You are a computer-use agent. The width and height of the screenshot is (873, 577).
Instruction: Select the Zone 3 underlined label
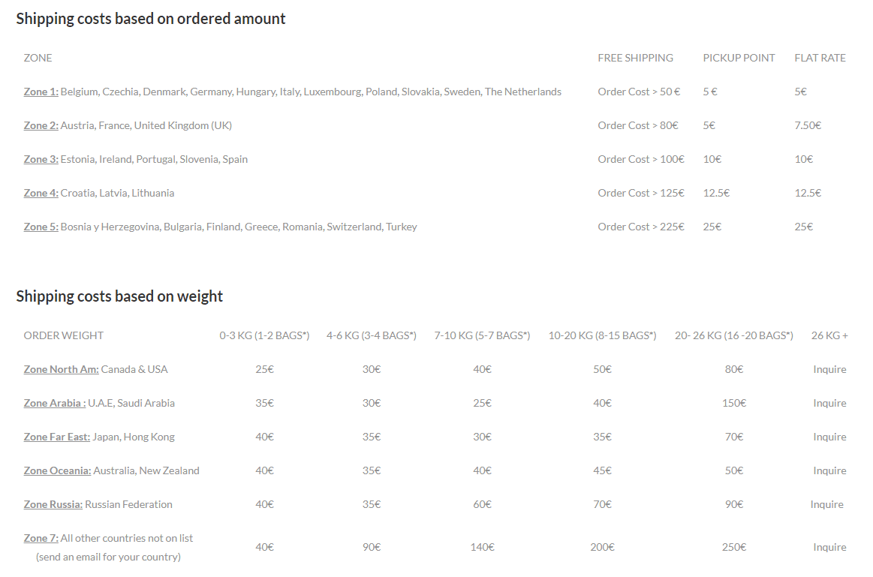coord(41,159)
